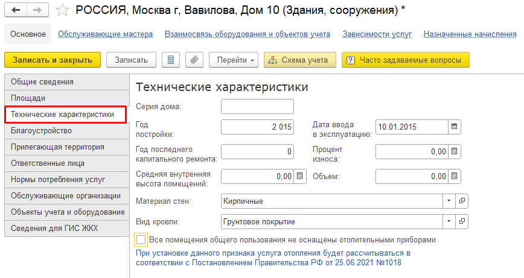Click into the Серия дома input field
Viewport: 524px width, 278px height.
click(x=257, y=107)
